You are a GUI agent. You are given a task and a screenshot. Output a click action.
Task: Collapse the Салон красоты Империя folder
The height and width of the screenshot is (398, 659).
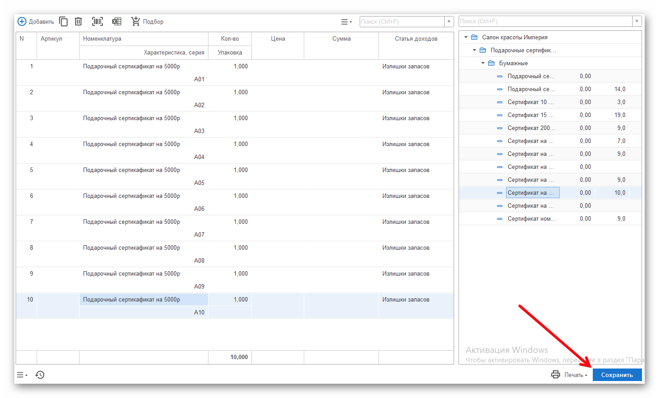click(466, 38)
